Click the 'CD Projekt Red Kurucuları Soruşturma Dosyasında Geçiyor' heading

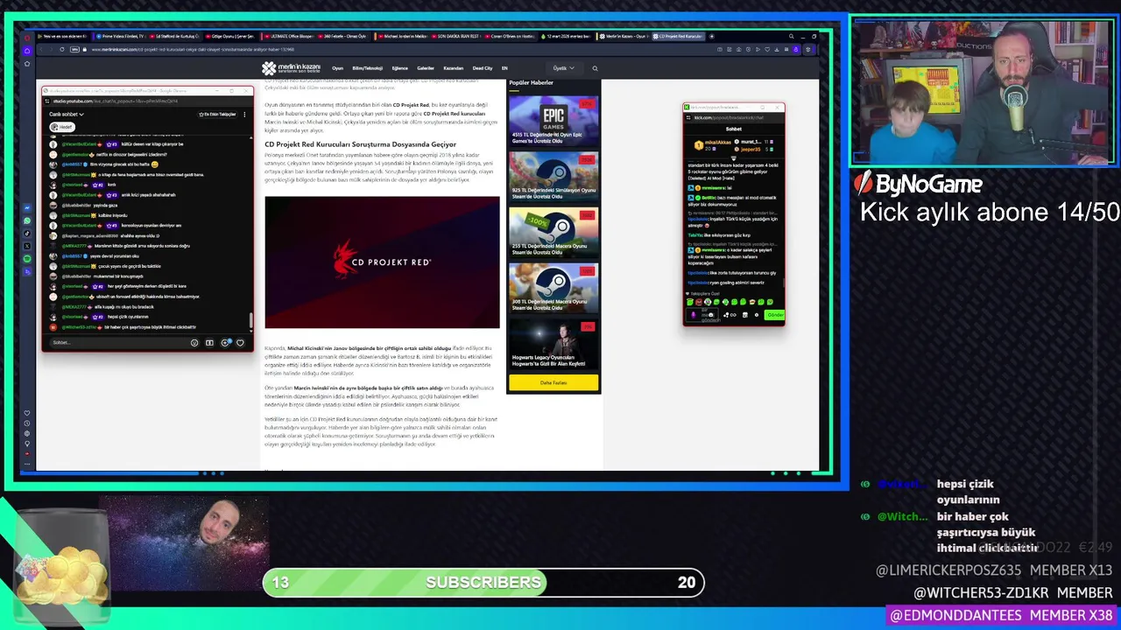click(360, 143)
